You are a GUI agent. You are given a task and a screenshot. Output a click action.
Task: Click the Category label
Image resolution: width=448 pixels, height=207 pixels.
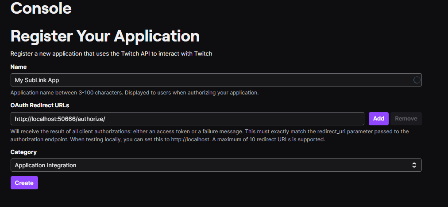coord(24,152)
